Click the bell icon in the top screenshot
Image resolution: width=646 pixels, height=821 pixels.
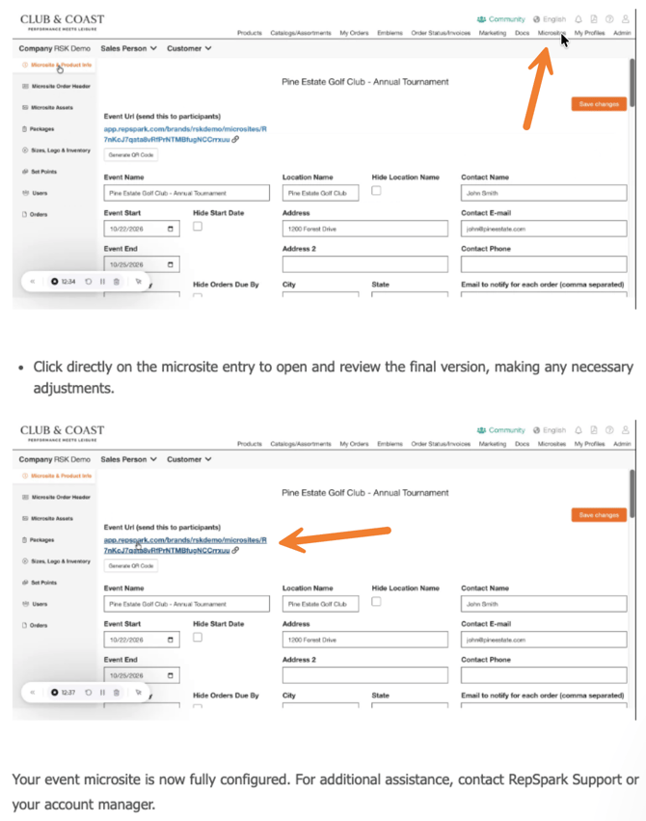tap(579, 19)
